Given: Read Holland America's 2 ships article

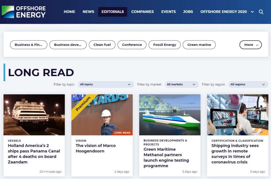Looking at the screenshot, I should [34, 154].
